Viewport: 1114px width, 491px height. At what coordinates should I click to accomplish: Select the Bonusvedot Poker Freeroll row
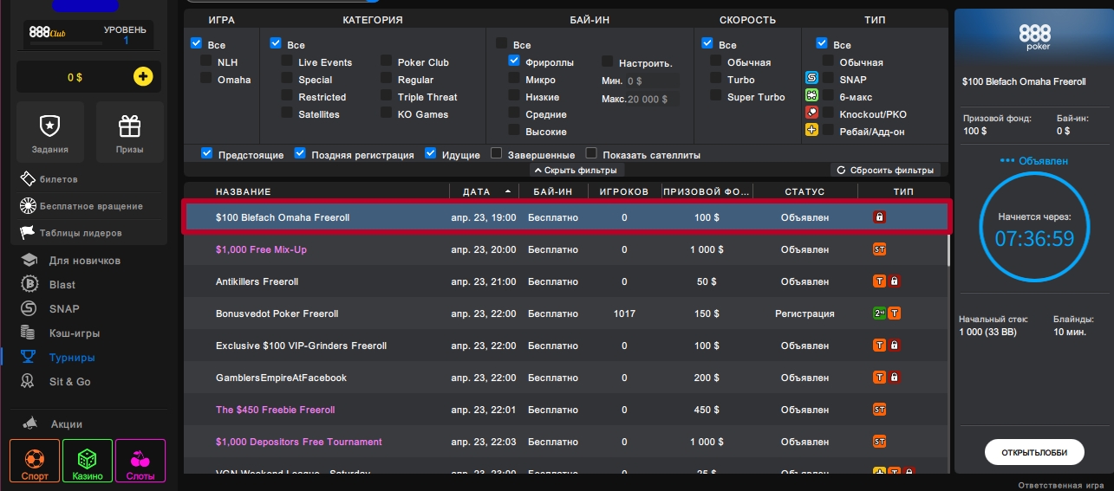pos(565,313)
